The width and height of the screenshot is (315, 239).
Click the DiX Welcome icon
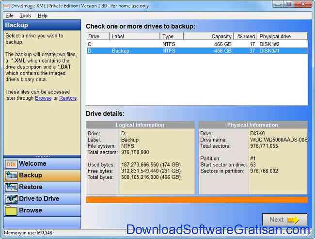(x=11, y=164)
